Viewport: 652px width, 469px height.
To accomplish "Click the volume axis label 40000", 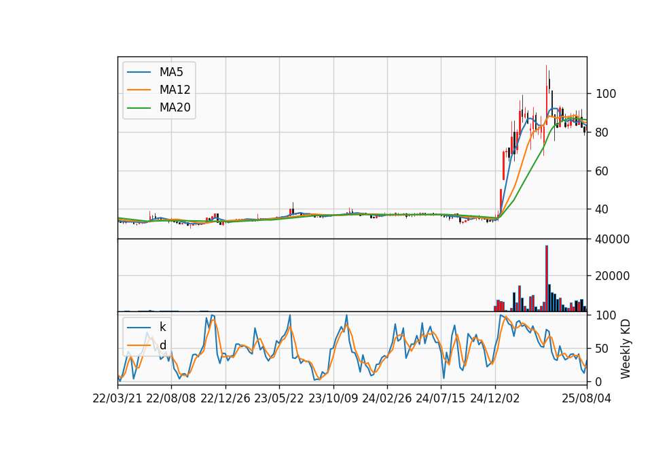I will coord(613,239).
